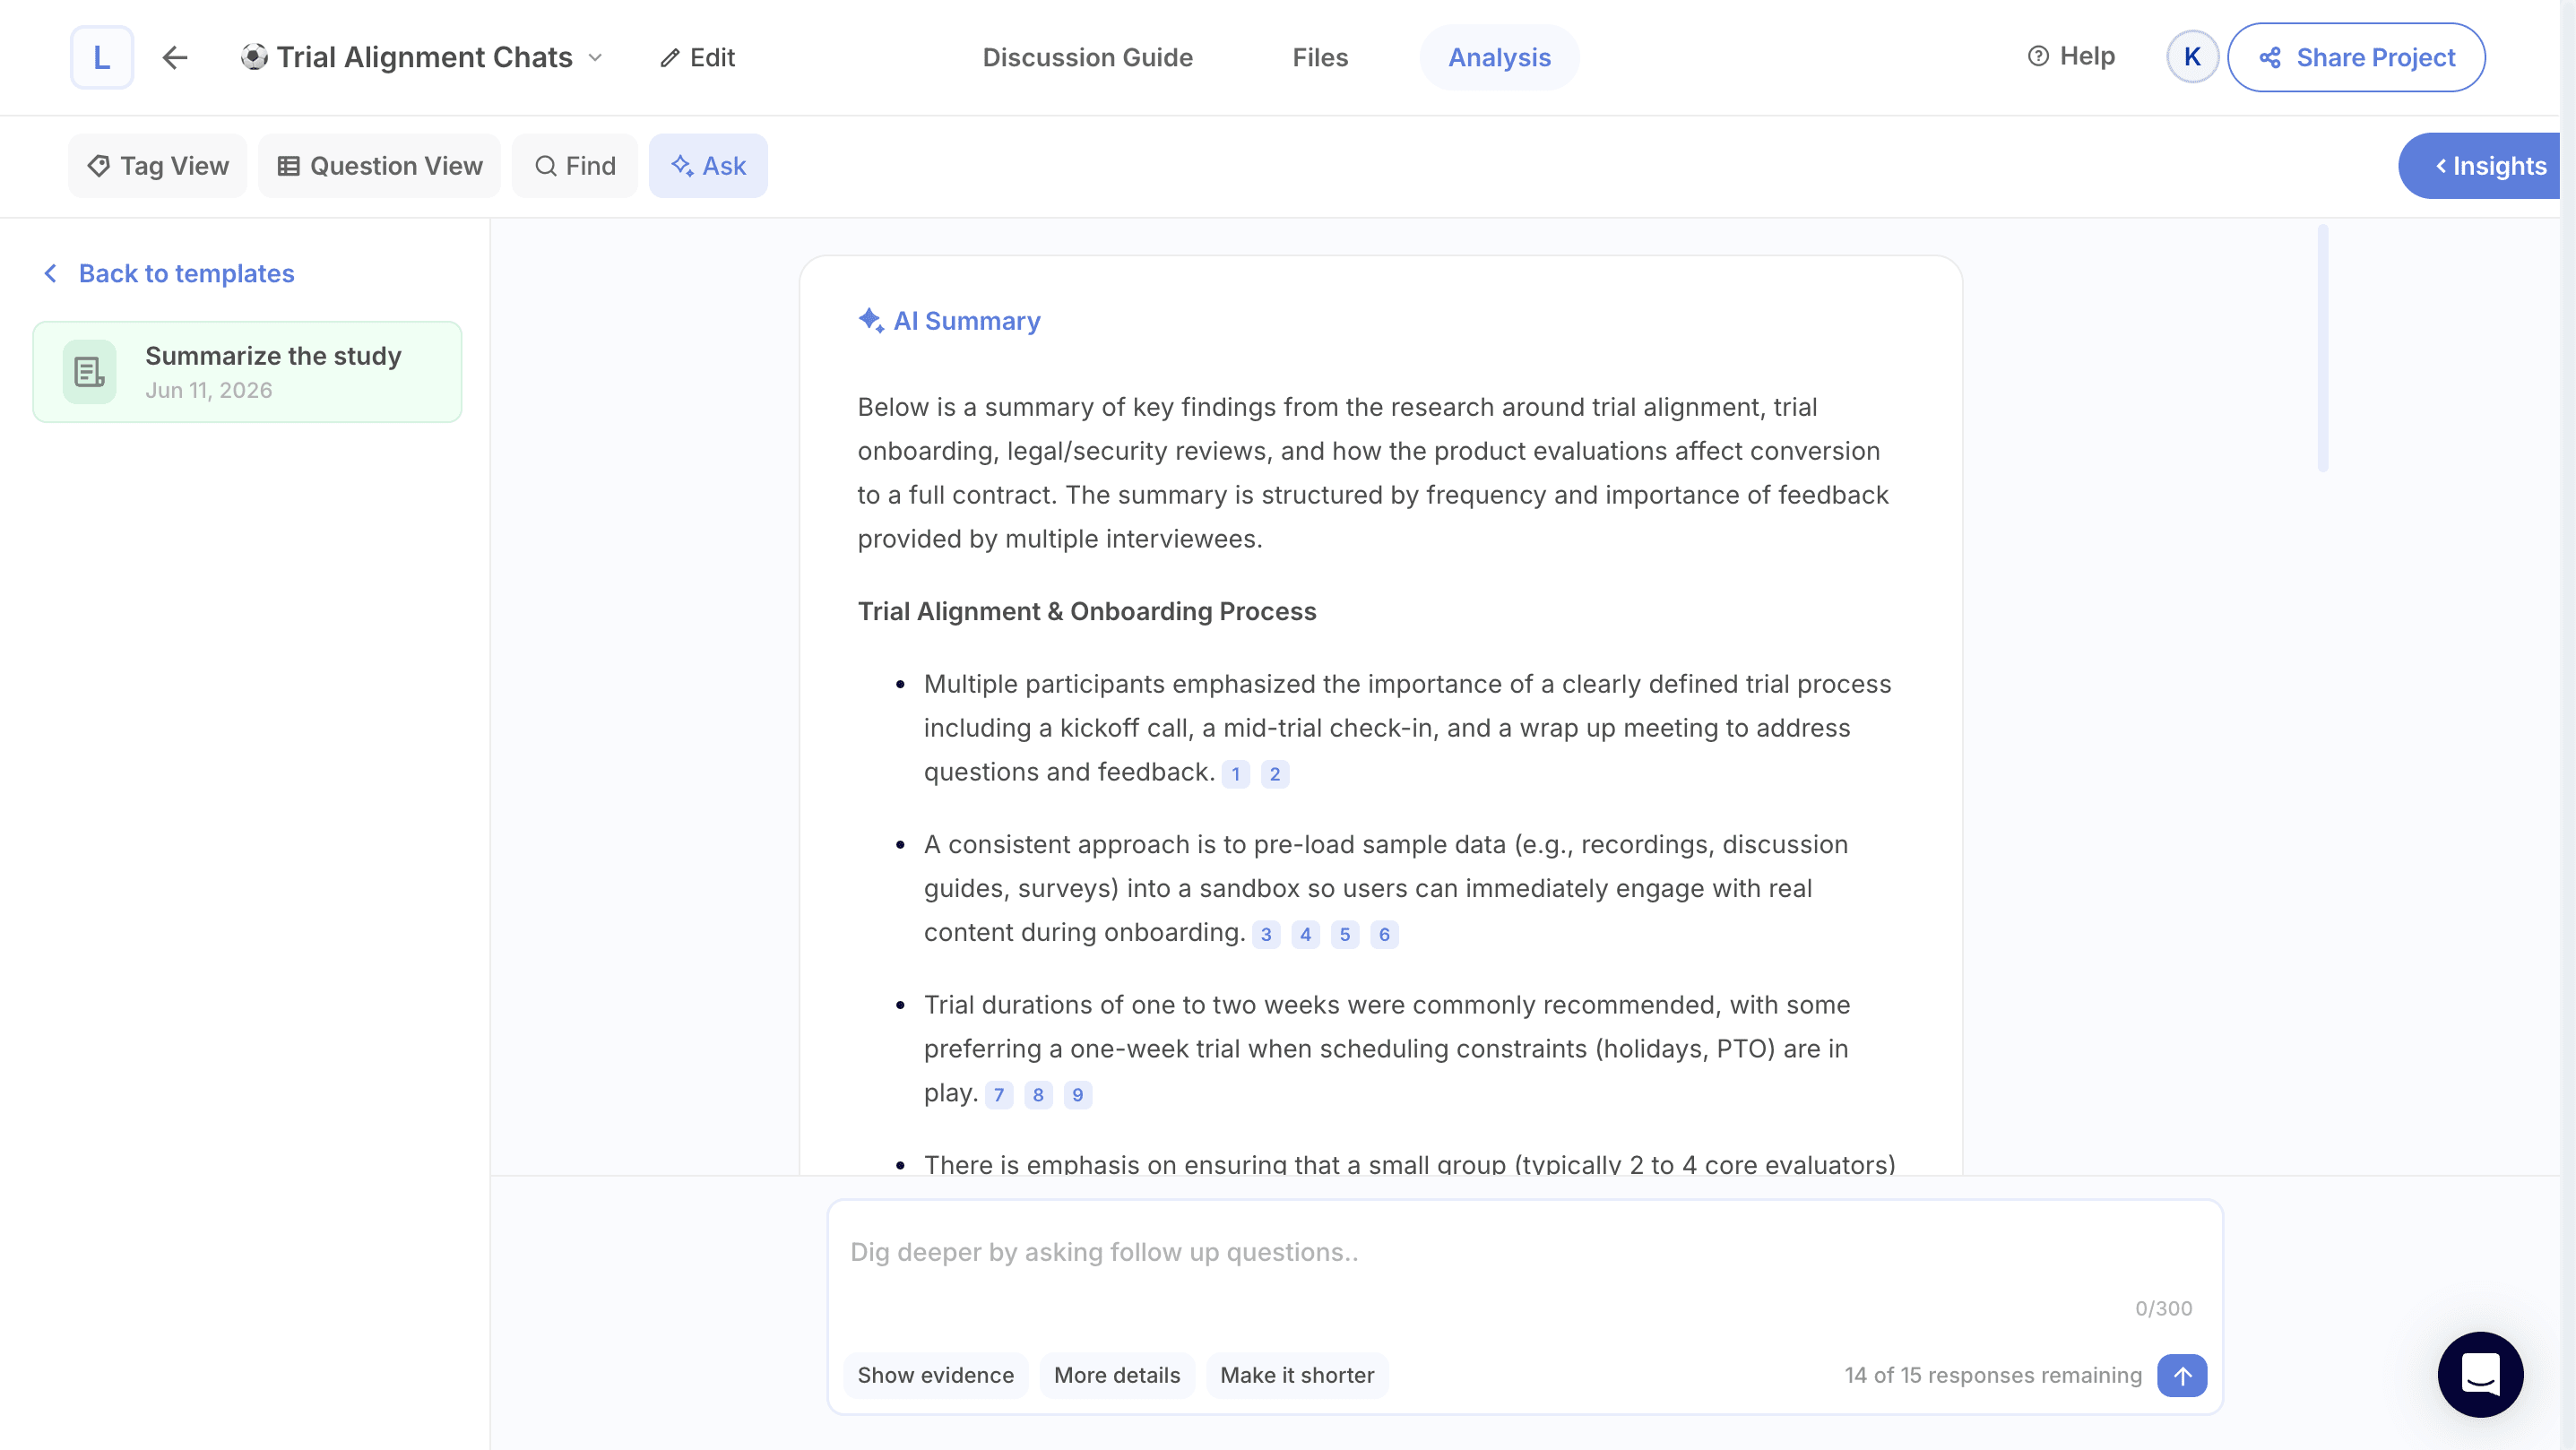The height and width of the screenshot is (1450, 2576).
Task: Open citation 2 reference
Action: [1274, 774]
